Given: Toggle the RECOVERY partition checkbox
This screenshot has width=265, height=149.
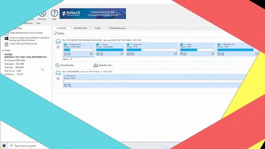Looking at the screenshot, I should (257, 53).
